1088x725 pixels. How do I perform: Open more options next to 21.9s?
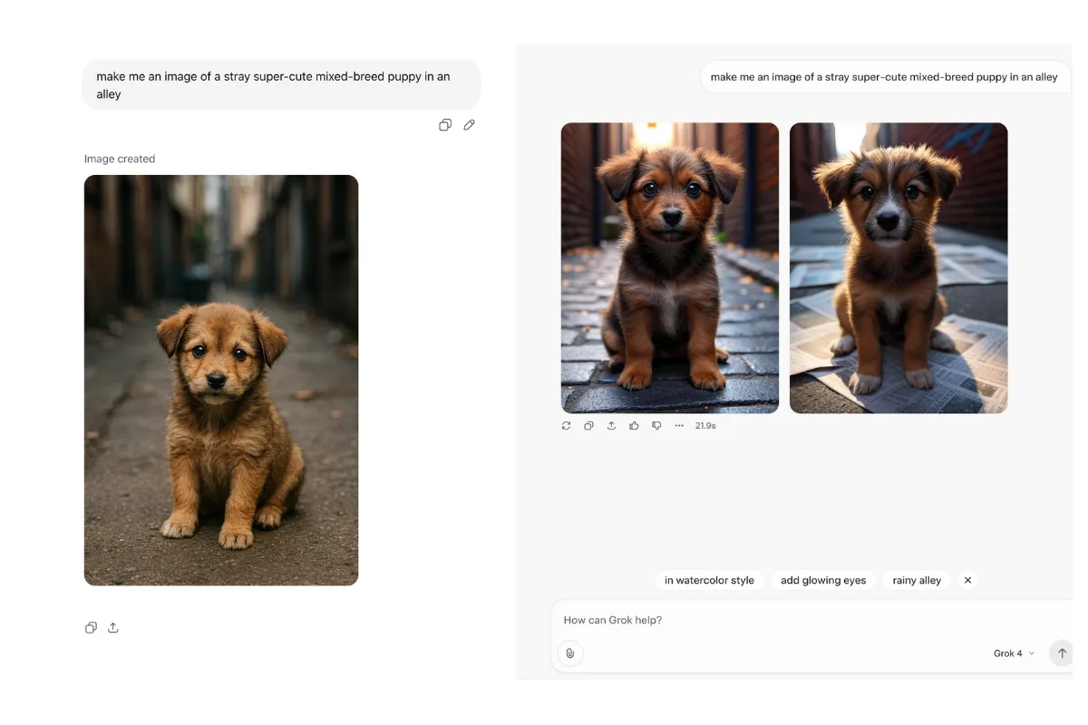[x=679, y=425]
